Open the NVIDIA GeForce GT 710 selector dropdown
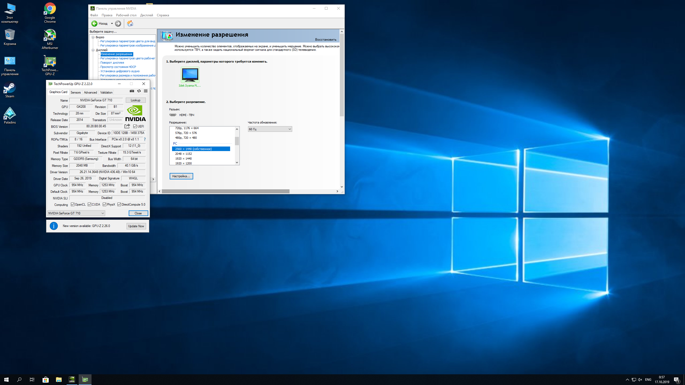Viewport: 685px width, 385px height. (76, 213)
